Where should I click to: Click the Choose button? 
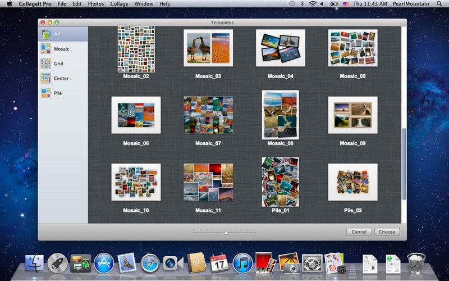pyautogui.click(x=387, y=232)
